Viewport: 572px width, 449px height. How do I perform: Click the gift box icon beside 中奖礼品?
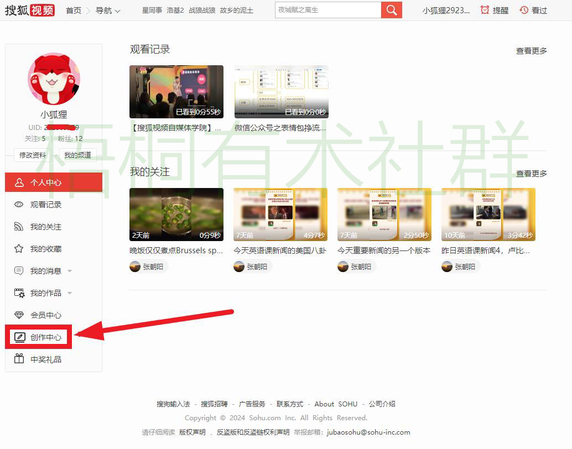click(x=19, y=359)
